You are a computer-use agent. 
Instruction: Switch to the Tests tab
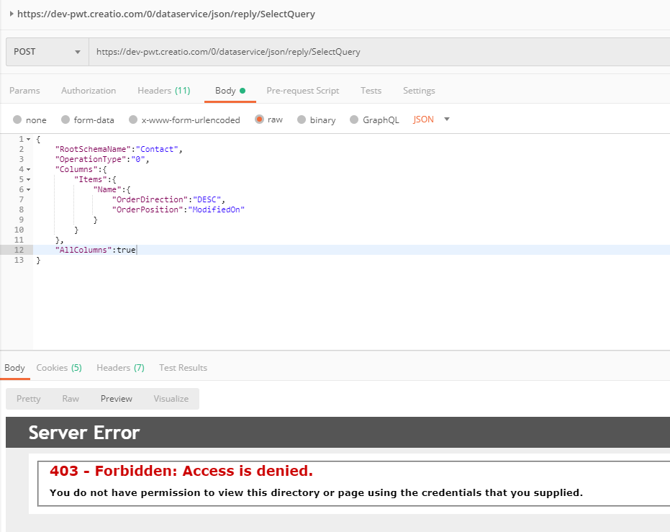point(371,91)
